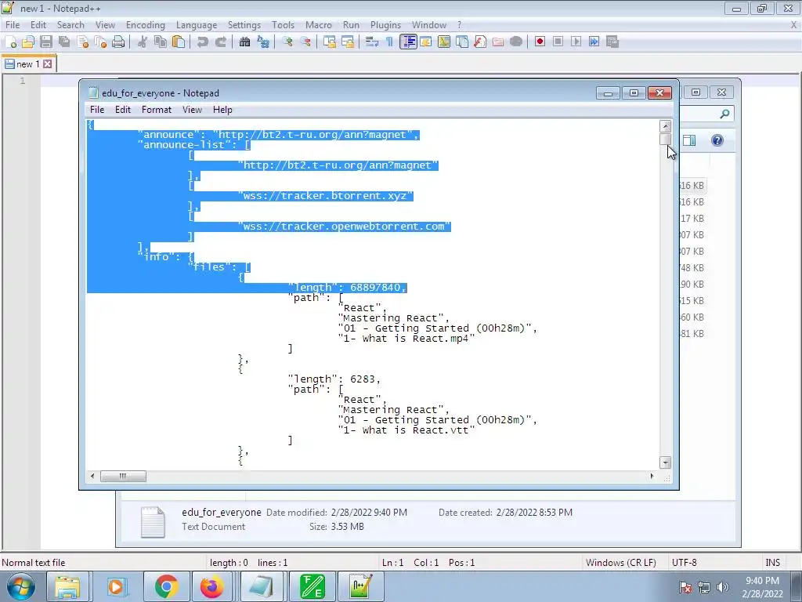Open Firefox from the taskbar
The height and width of the screenshot is (602, 802).
211,586
